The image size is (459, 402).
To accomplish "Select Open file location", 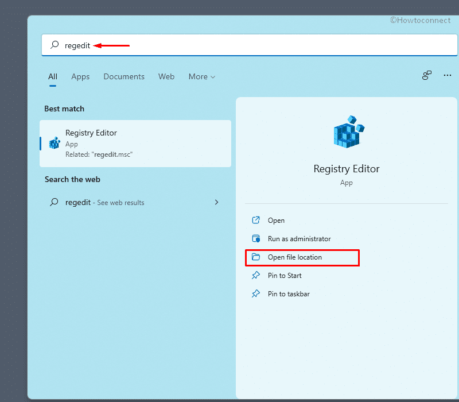I will coord(294,257).
